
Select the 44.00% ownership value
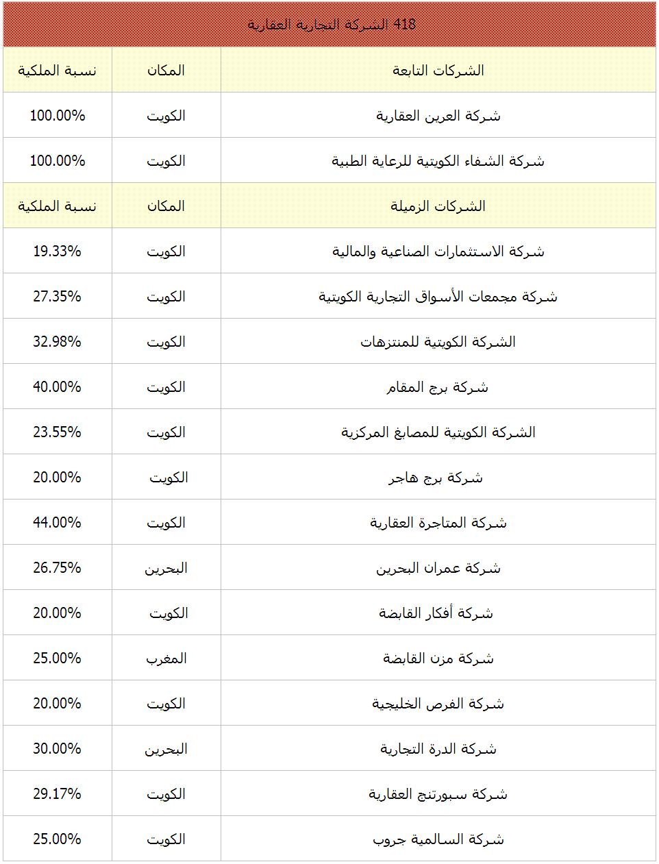[57, 522]
